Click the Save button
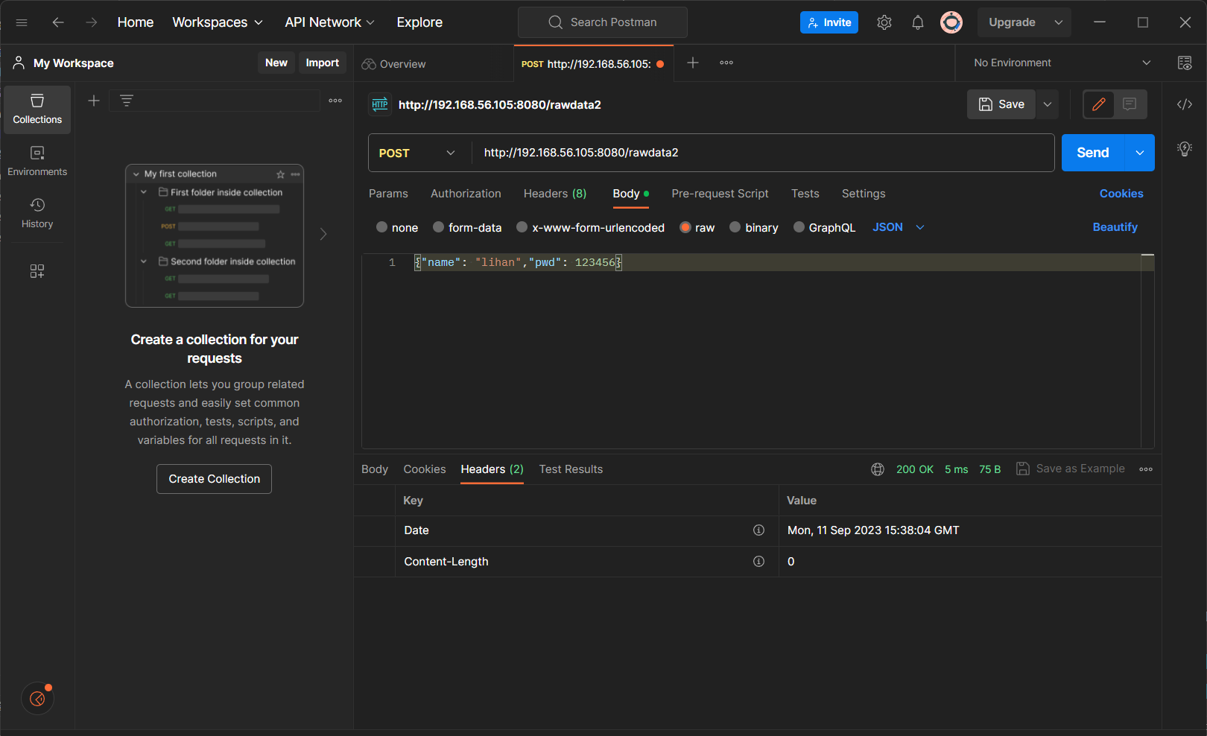Image resolution: width=1207 pixels, height=736 pixels. click(1001, 104)
